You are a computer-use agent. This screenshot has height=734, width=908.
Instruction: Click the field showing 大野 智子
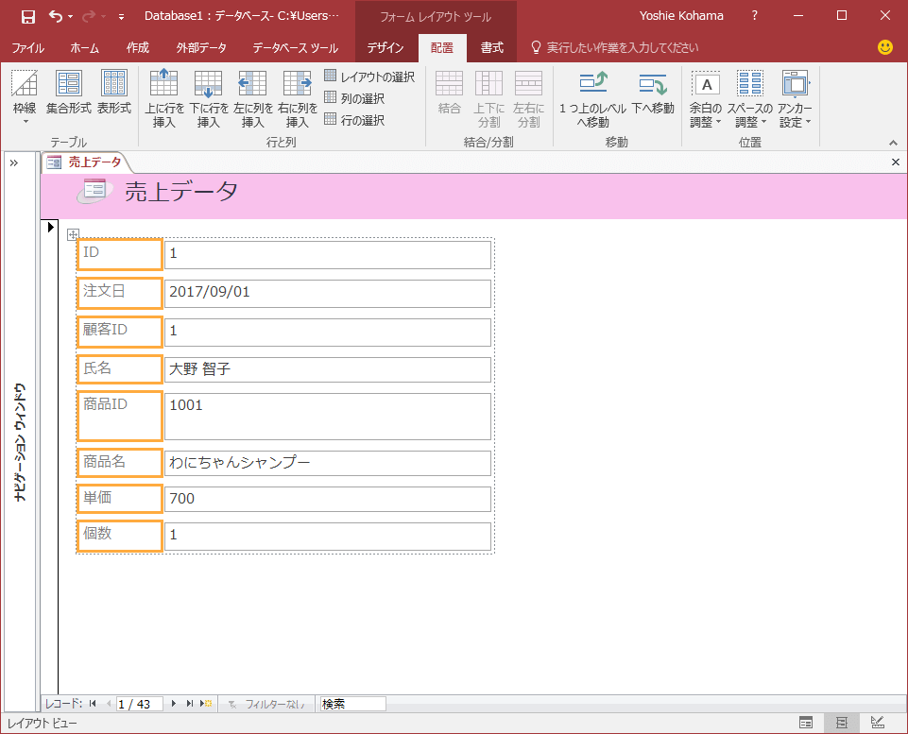tap(328, 370)
